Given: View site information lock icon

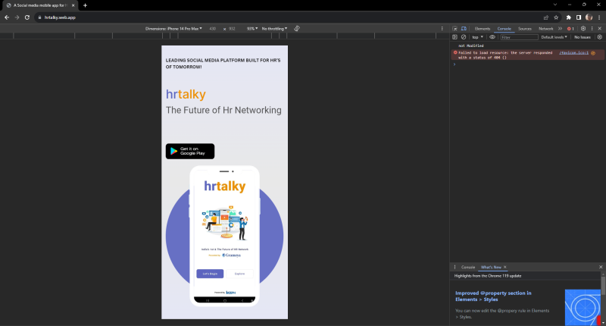Looking at the screenshot, I should [x=39, y=17].
